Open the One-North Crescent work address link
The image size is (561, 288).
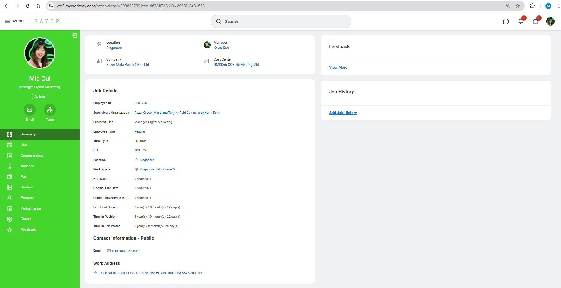pyautogui.click(x=150, y=273)
